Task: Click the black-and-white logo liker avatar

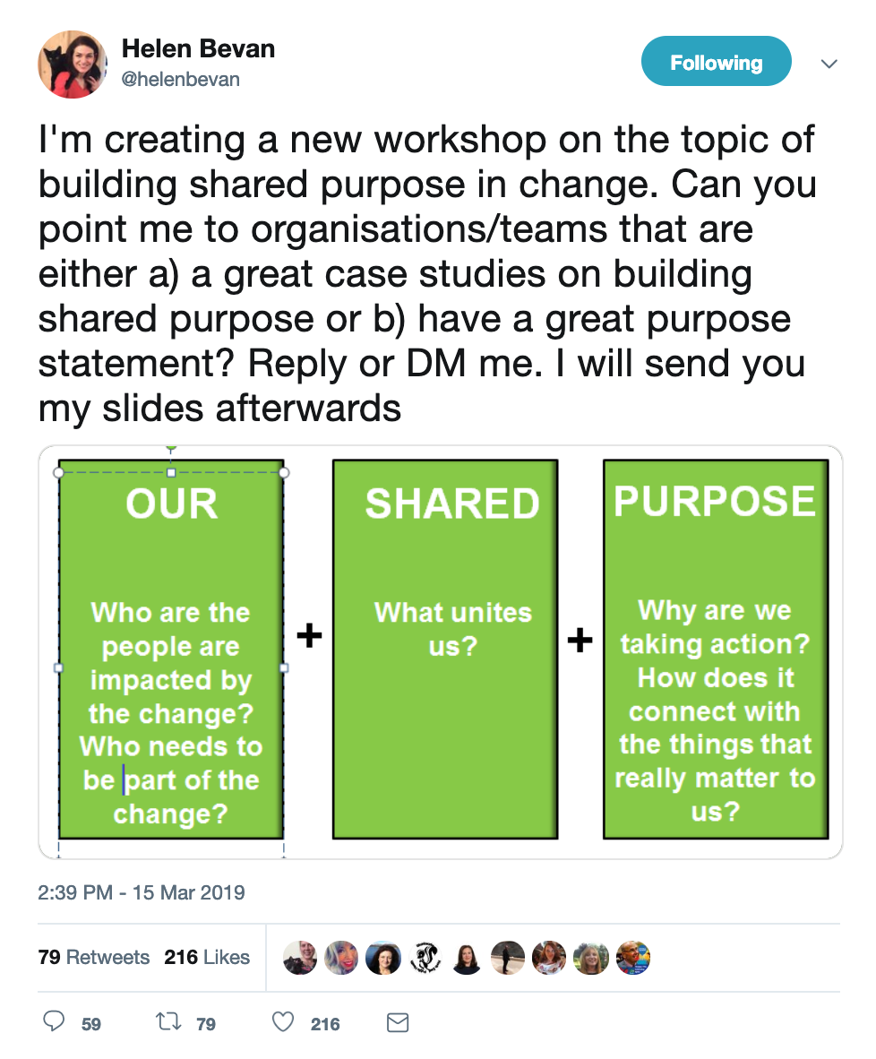Action: pos(425,957)
